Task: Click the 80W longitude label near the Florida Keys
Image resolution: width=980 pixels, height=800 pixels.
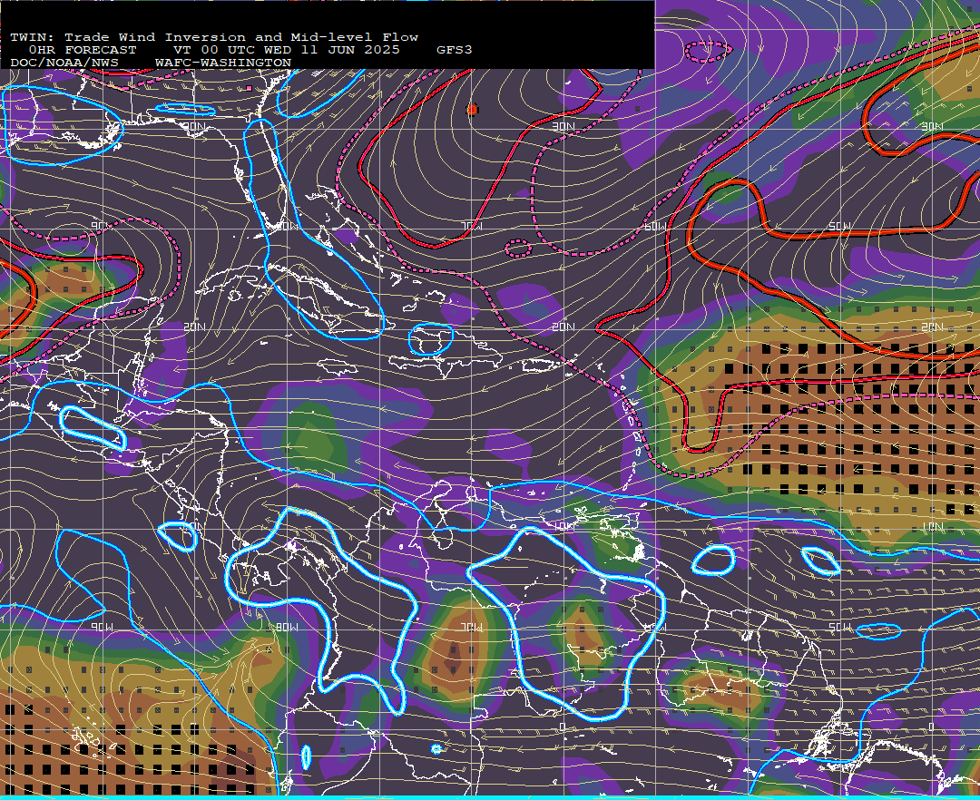Action: click(289, 226)
